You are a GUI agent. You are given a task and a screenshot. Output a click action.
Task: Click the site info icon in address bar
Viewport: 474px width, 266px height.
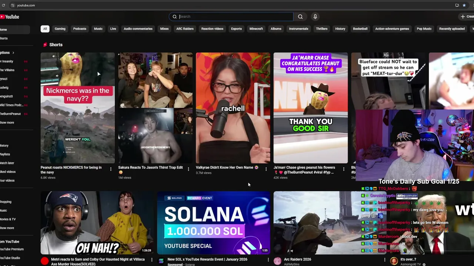coord(13,5)
